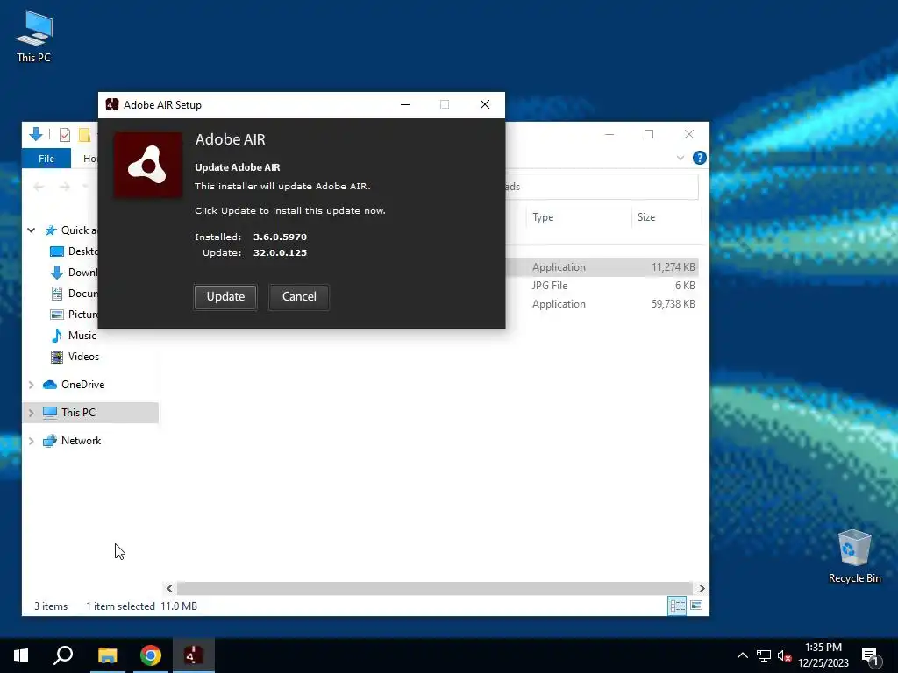Minimize the File Explorer window
Viewport: 898px width, 673px height.
pos(609,134)
